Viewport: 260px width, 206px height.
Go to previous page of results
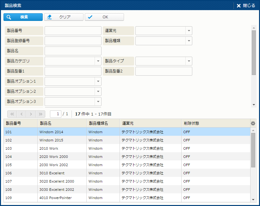point(22,114)
